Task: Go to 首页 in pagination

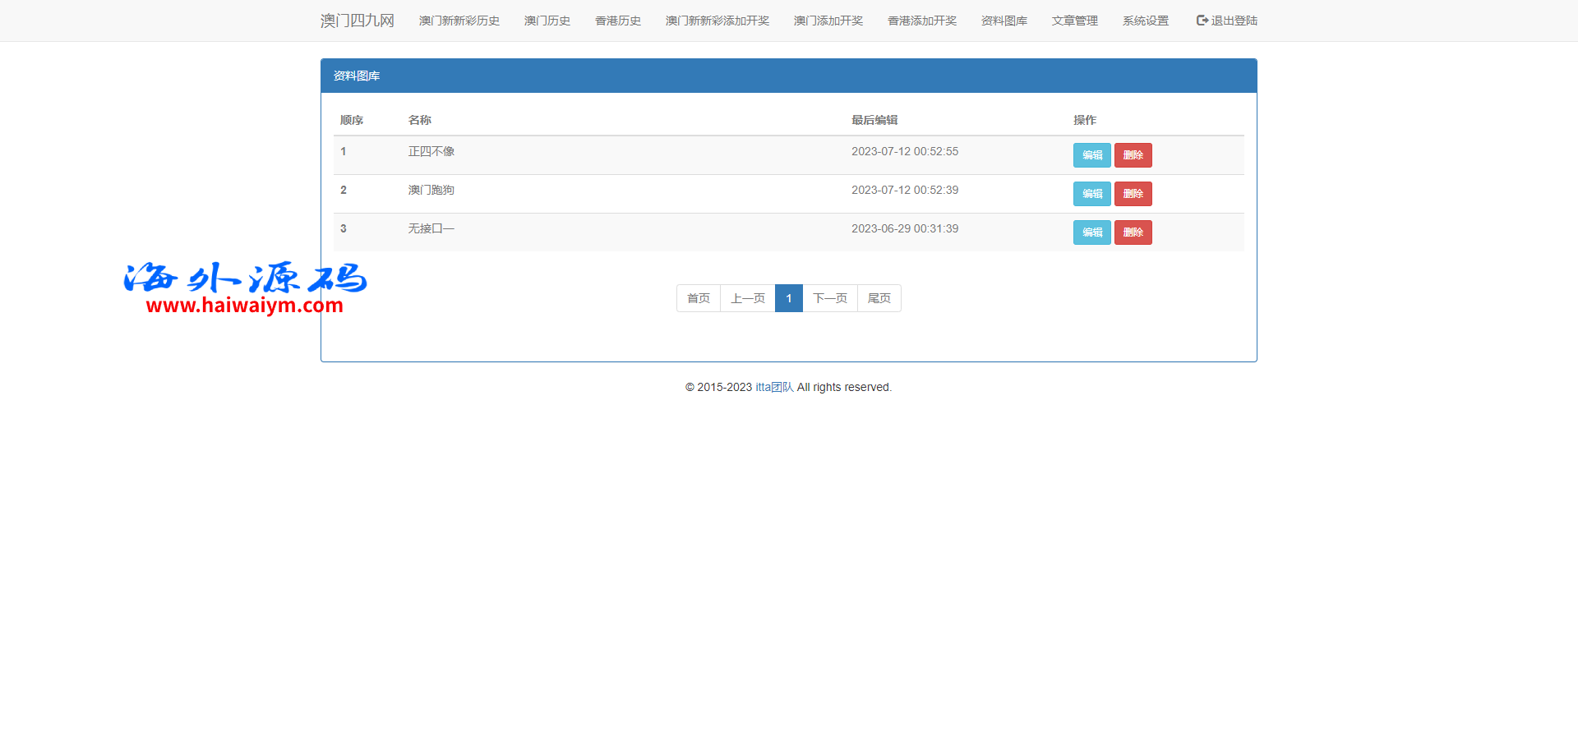Action: [x=698, y=298]
